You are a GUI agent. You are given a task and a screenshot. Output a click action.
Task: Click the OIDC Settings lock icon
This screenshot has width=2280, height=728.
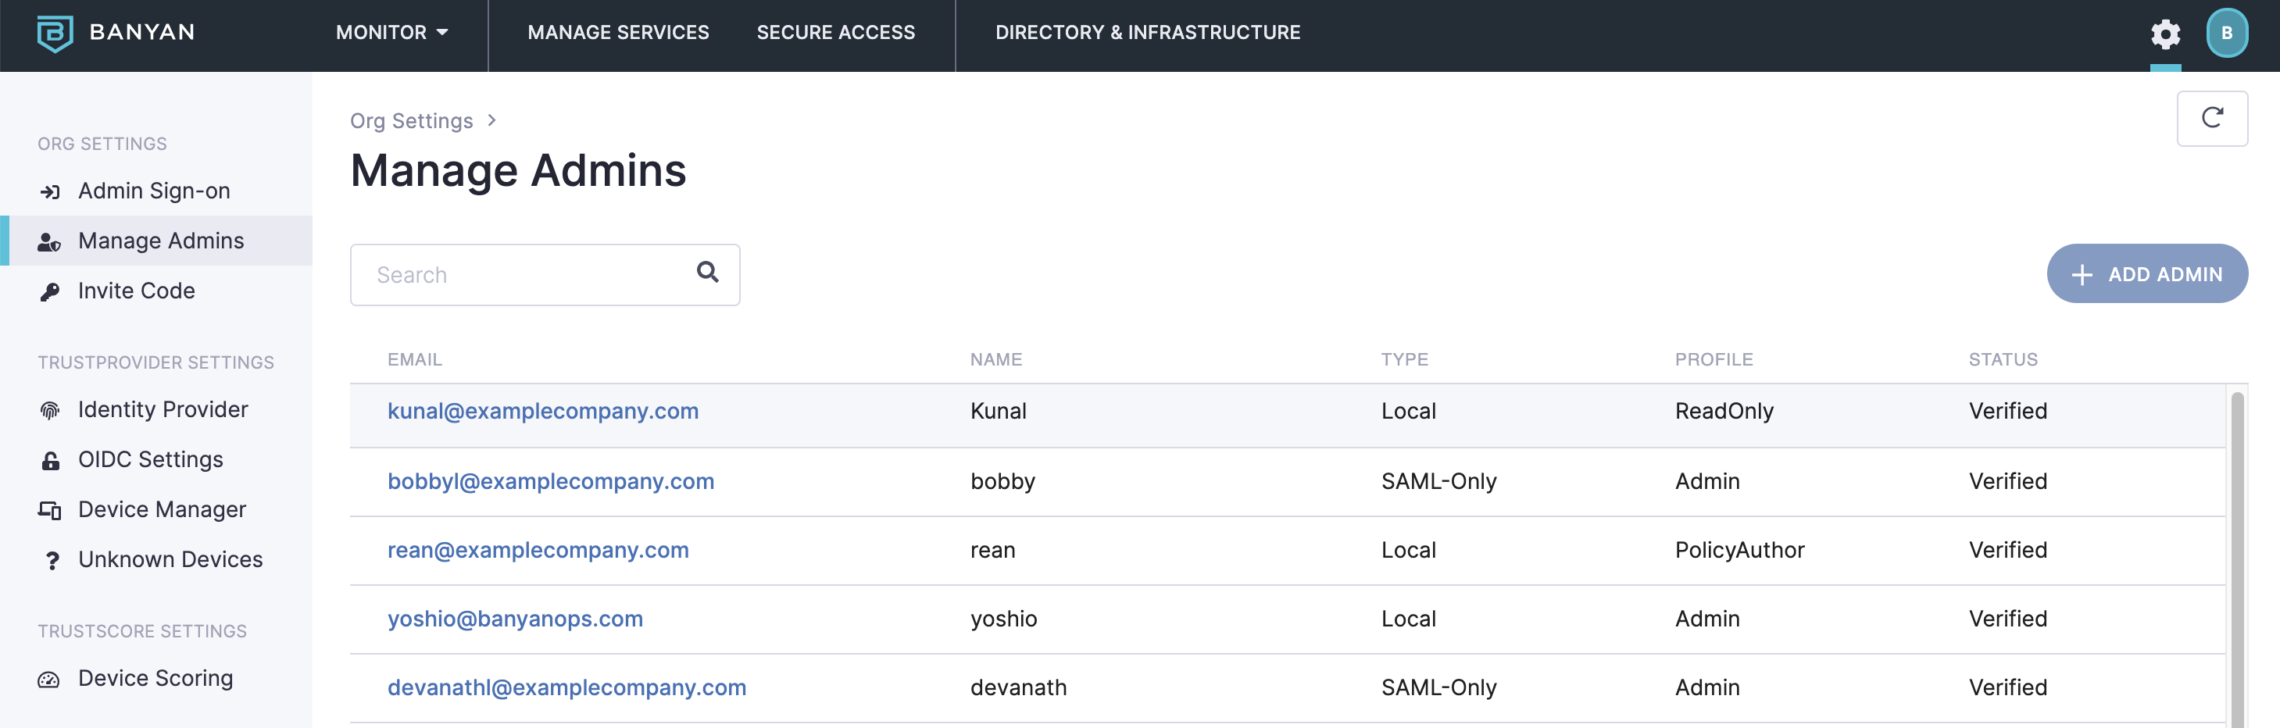coord(51,460)
